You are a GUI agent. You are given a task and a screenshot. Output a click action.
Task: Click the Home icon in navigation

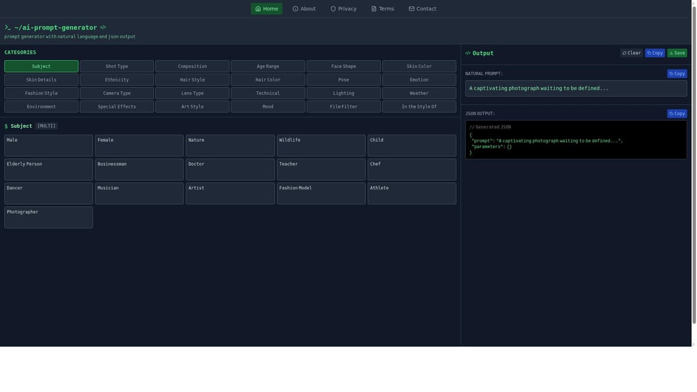click(258, 9)
